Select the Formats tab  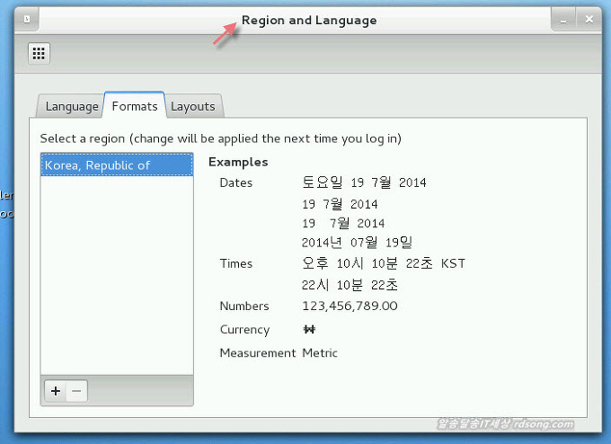pos(135,106)
